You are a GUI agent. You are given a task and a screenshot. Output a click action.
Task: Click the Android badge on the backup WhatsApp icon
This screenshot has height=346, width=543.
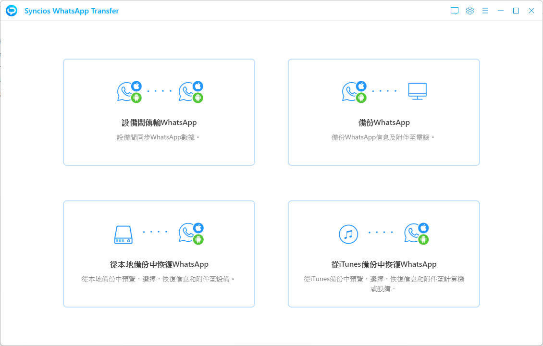pos(361,98)
